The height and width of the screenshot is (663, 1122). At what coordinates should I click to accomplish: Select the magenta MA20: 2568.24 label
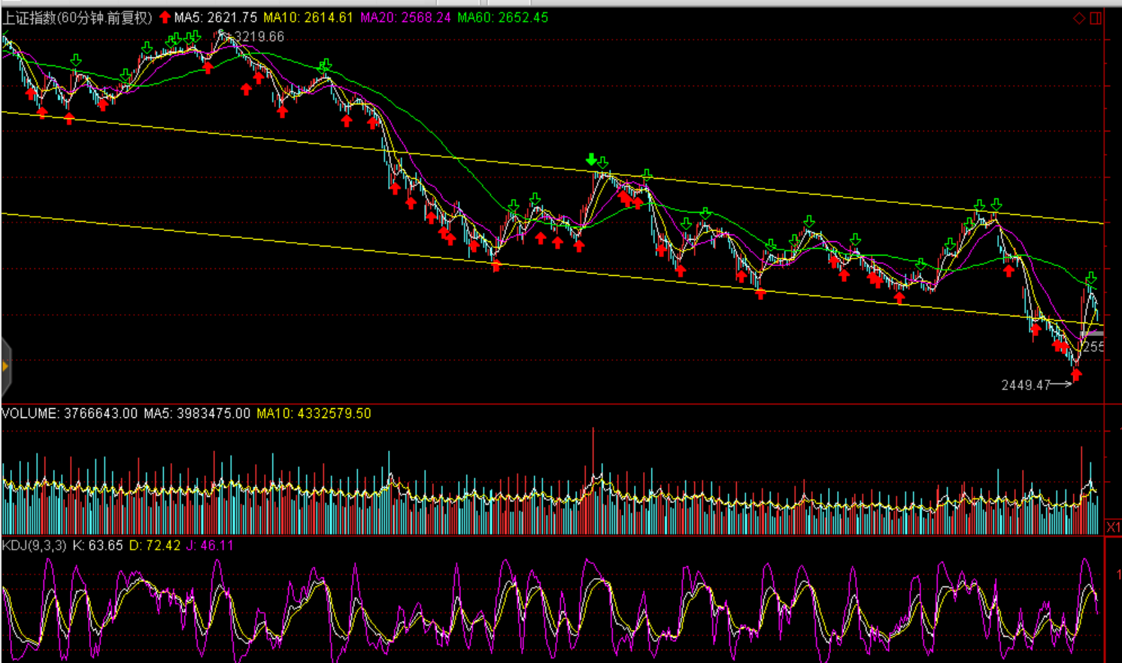[x=405, y=17]
